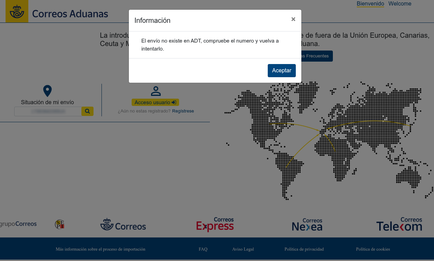434x261 pixels.
Task: Click the grupoCorreos logo
Action: [18, 224]
